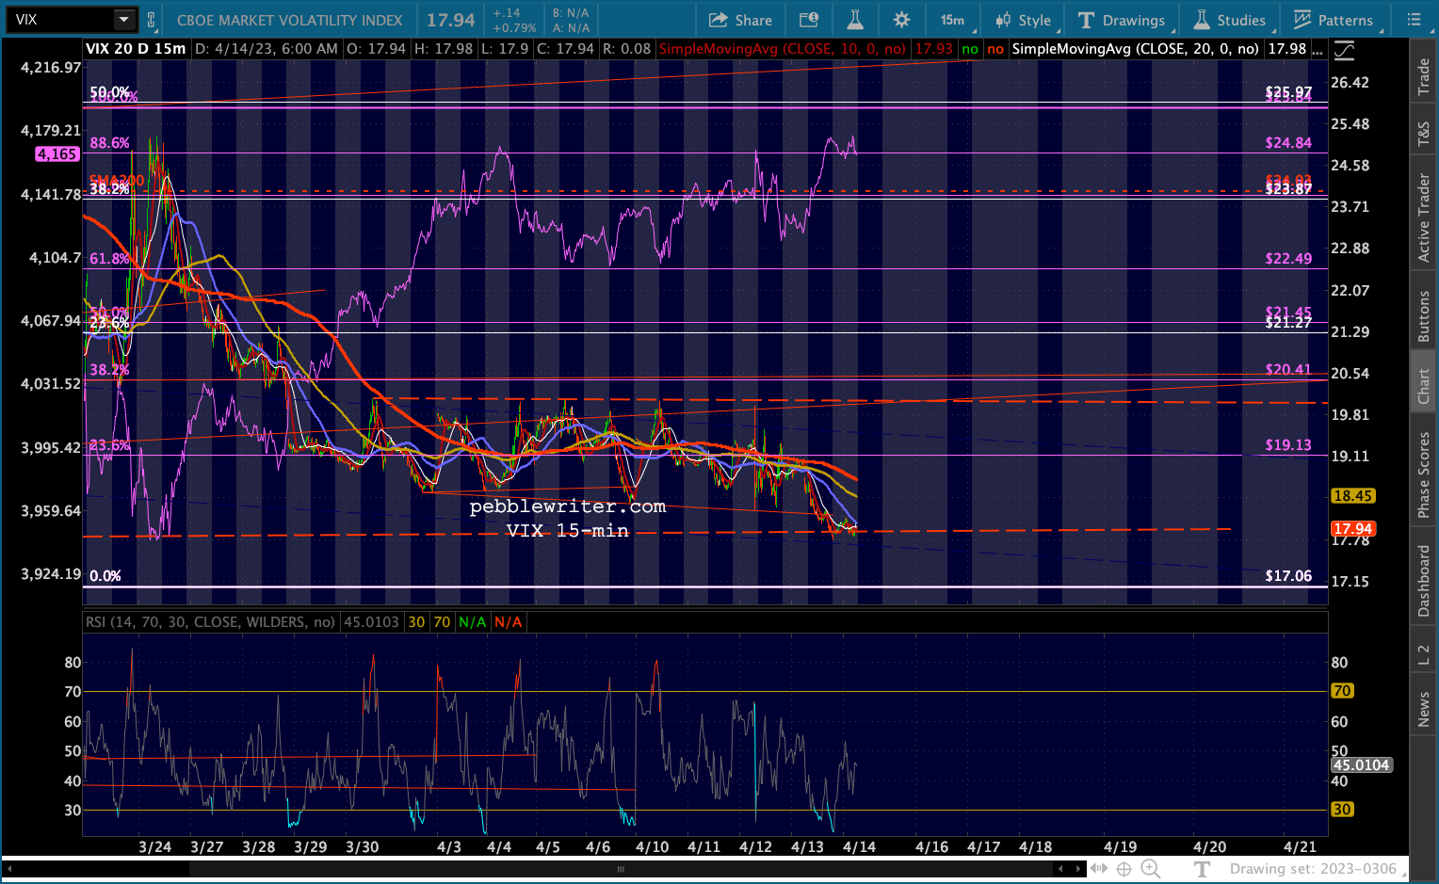Zoom in using the plus magnifier icon
1439x884 pixels.
tap(1150, 869)
